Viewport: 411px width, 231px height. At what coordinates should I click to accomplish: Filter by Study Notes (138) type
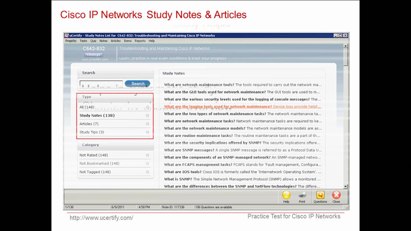point(115,116)
